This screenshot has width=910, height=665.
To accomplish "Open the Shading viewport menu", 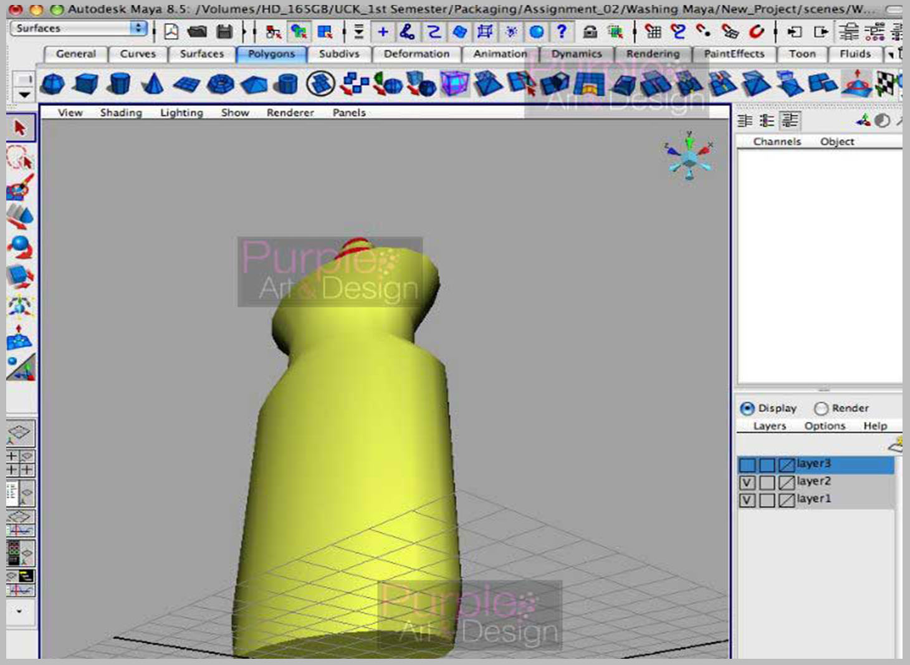I will [121, 113].
